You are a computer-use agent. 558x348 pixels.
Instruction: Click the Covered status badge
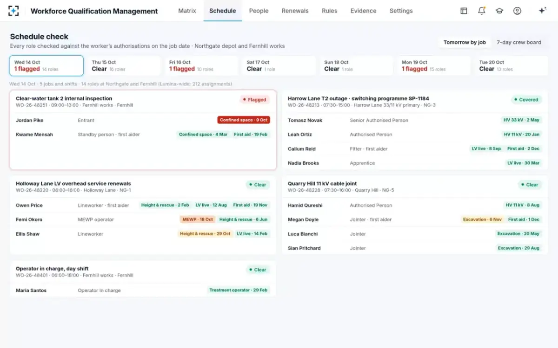pyautogui.click(x=526, y=99)
